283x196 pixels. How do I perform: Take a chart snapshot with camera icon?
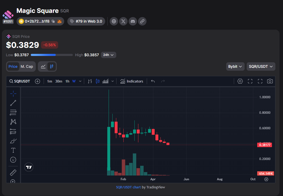[270, 81]
